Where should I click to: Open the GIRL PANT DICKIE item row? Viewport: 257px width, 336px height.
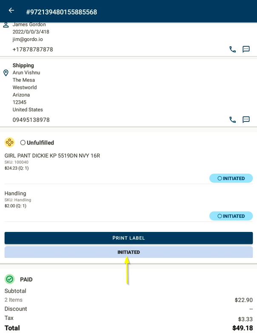click(52, 156)
